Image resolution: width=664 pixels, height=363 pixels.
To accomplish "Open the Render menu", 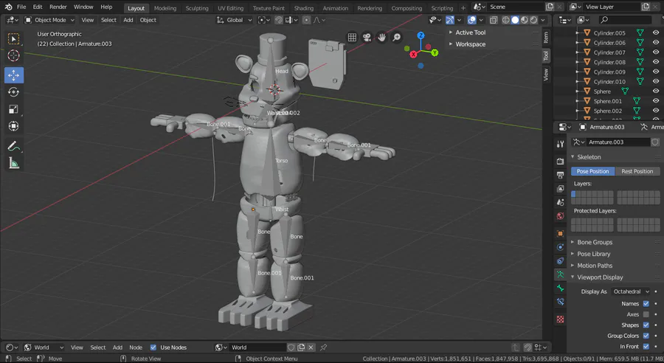I will tap(58, 7).
